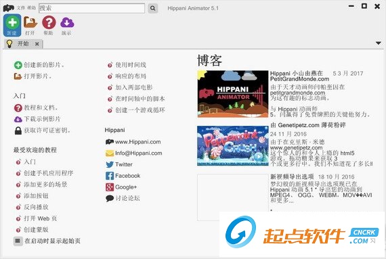
Task: Minimize the Hippani Animator window
Action: coord(351,6)
